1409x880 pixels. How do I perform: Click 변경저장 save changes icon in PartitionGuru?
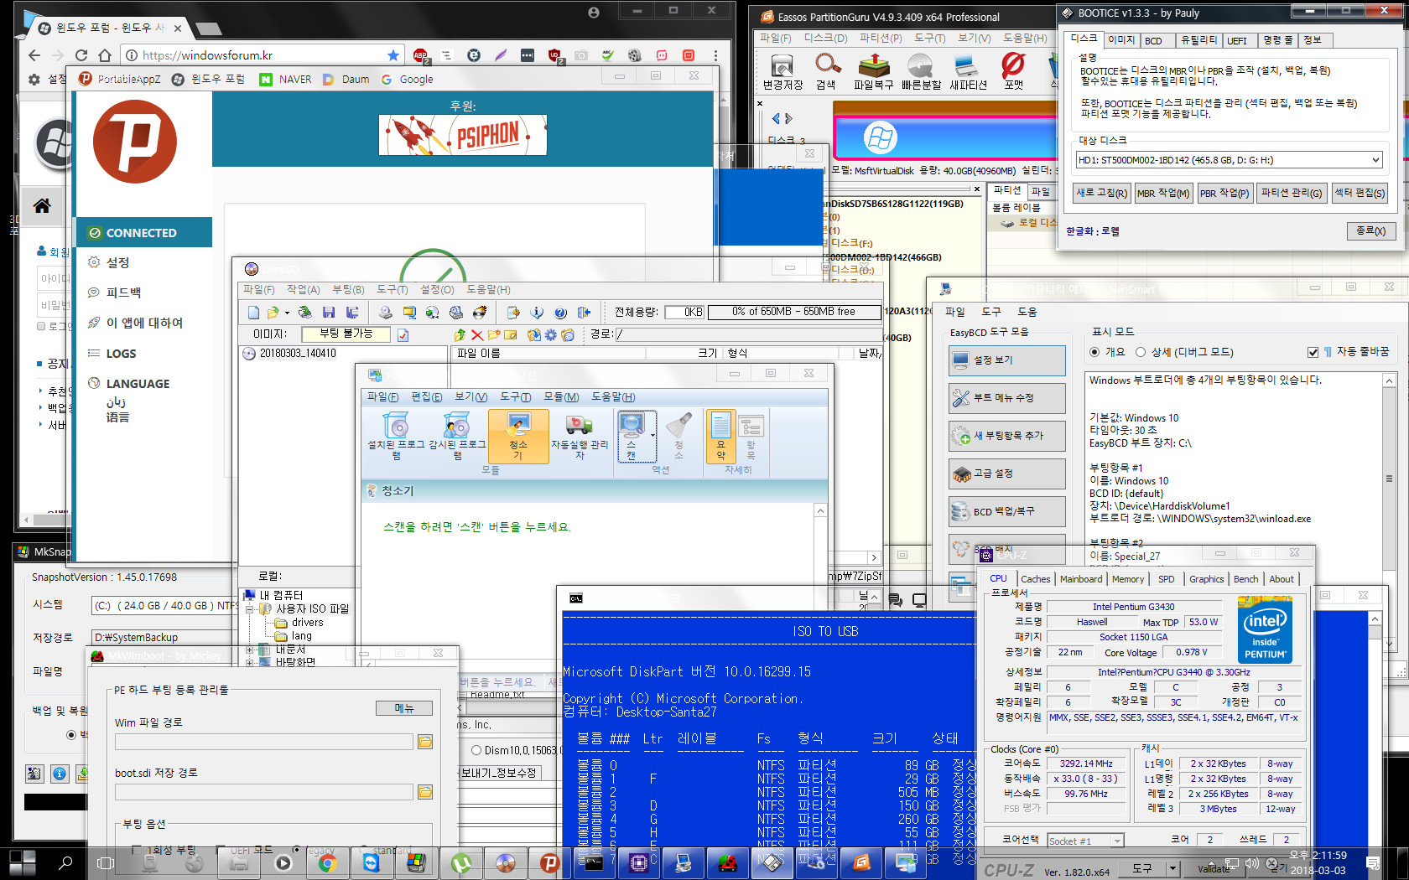point(782,71)
